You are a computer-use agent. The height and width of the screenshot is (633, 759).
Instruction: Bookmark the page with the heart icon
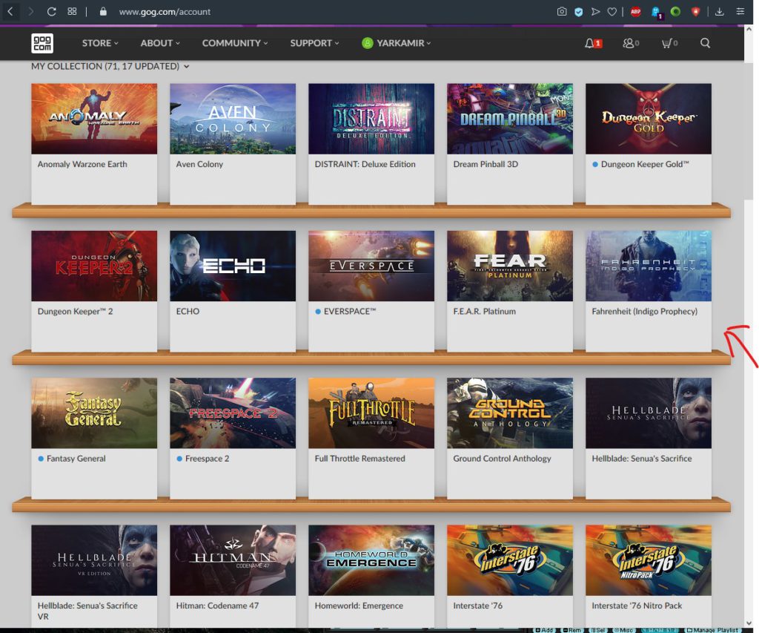pos(611,11)
